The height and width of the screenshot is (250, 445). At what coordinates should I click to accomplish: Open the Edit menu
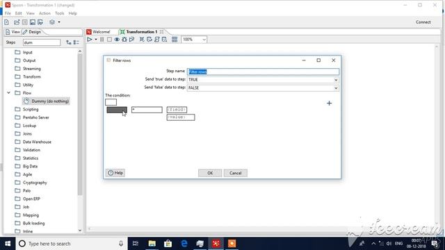pyautogui.click(x=19, y=13)
